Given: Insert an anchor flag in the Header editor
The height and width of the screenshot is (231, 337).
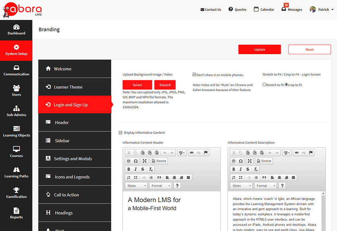Looking at the screenshot, I should pos(206,153).
